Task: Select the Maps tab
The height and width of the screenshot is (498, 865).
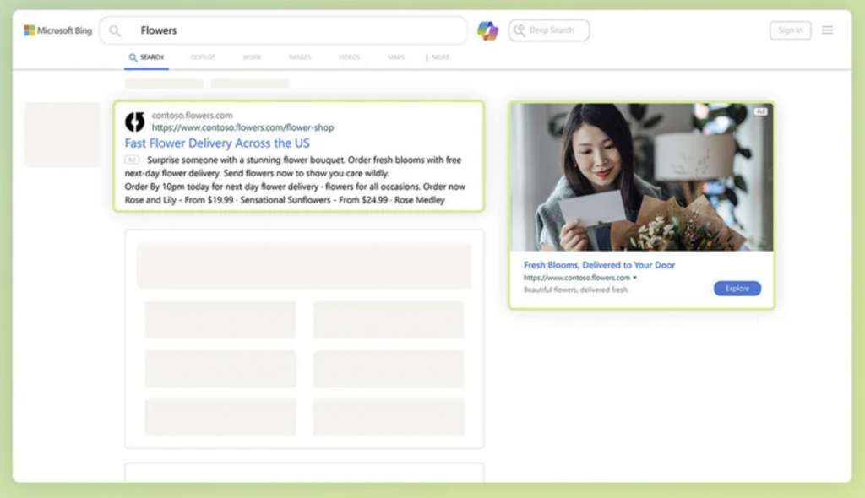Action: [395, 57]
